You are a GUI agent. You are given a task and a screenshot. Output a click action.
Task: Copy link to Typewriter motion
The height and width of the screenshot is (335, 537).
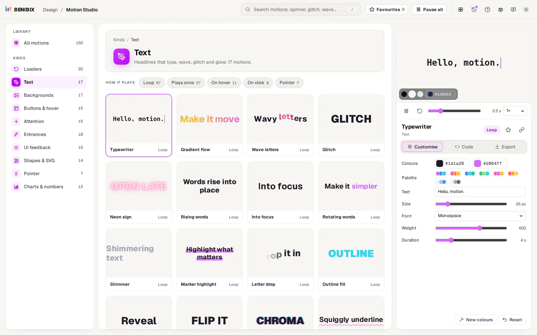(x=522, y=130)
